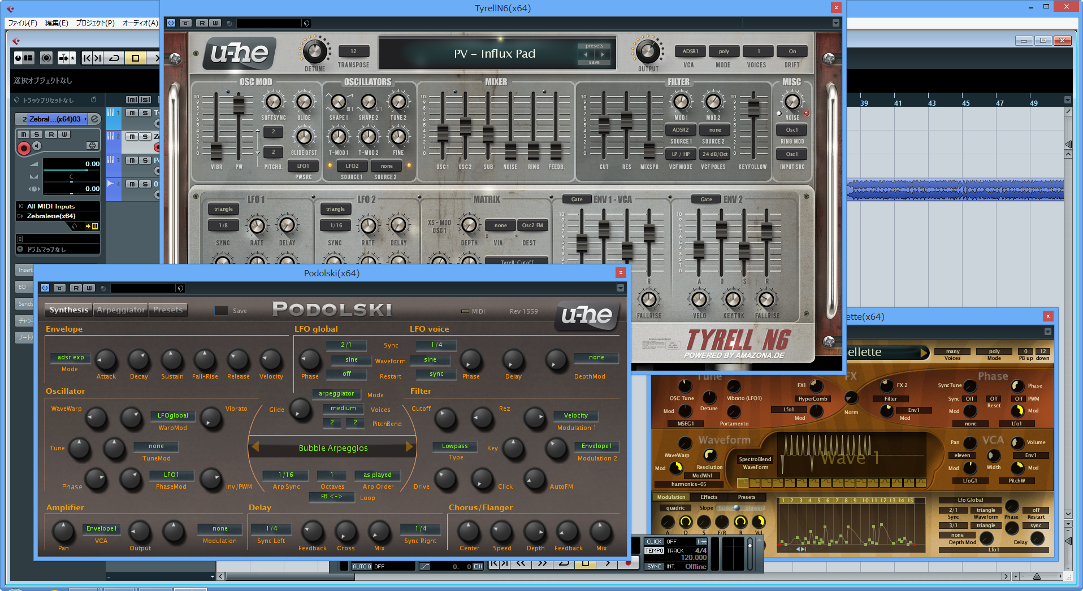Click Tyrell DRIFT On button
1083x591 pixels.
[792, 51]
